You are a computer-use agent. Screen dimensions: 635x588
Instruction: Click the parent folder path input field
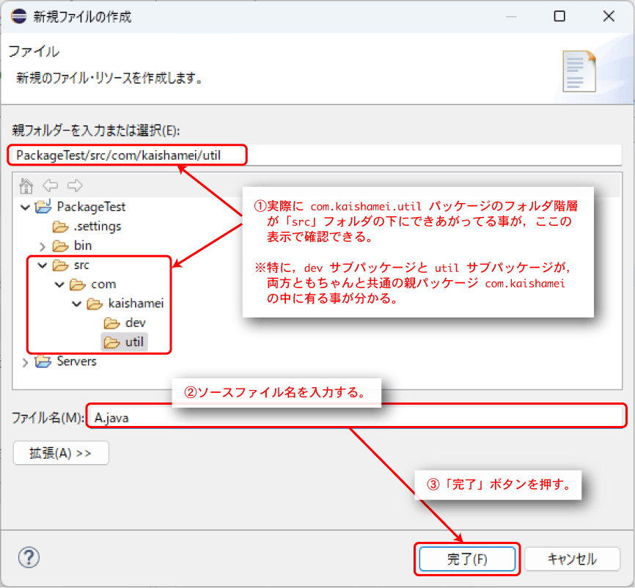(x=317, y=155)
